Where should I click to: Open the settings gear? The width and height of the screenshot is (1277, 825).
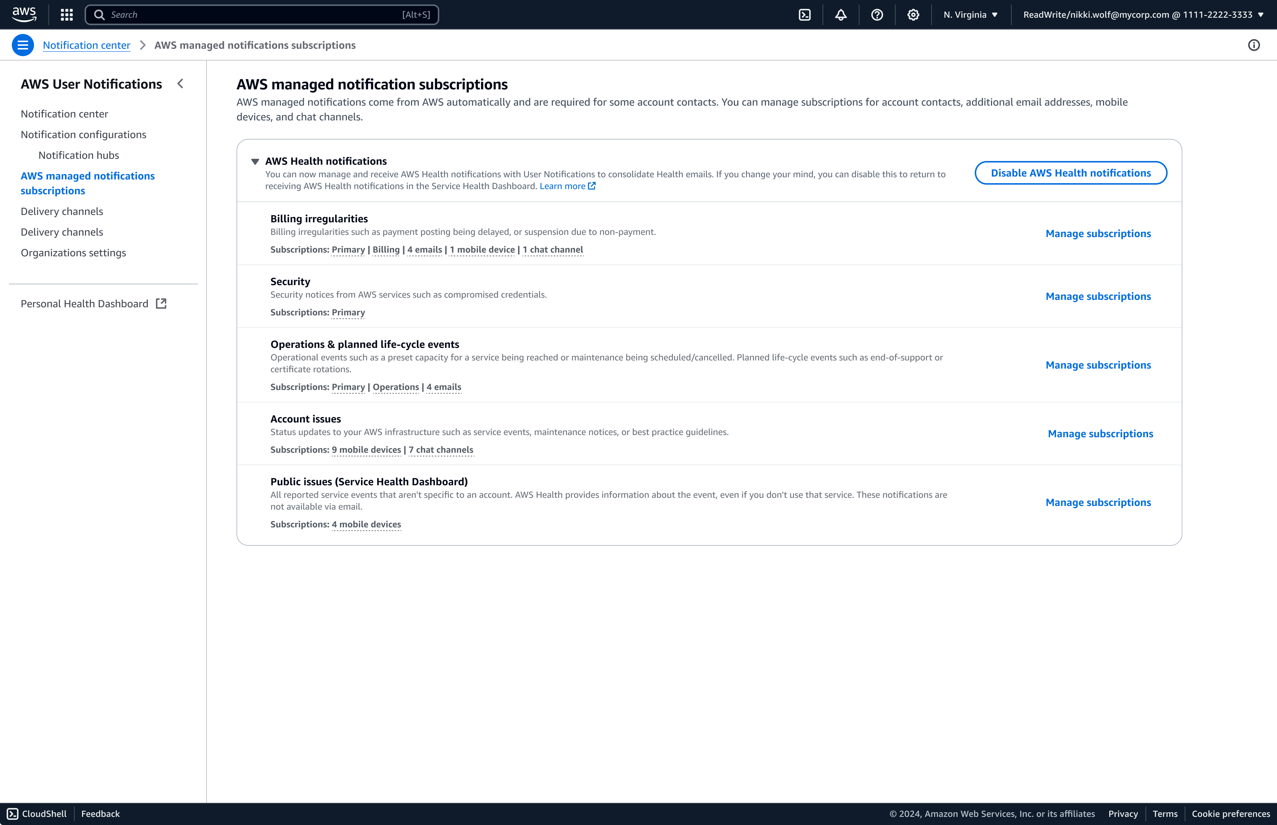913,14
